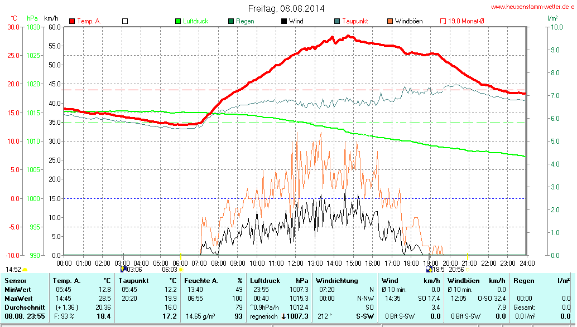Open the heusenstamm-wetter.de website link
This screenshot has width=577, height=327.
(x=532, y=7)
